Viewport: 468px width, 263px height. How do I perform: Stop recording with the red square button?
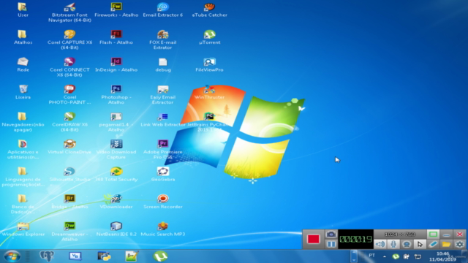tap(313, 239)
